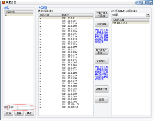Select machine row 192.168.1.231
Image resolution: width=154 pixels, height=121 pixels.
(66, 91)
